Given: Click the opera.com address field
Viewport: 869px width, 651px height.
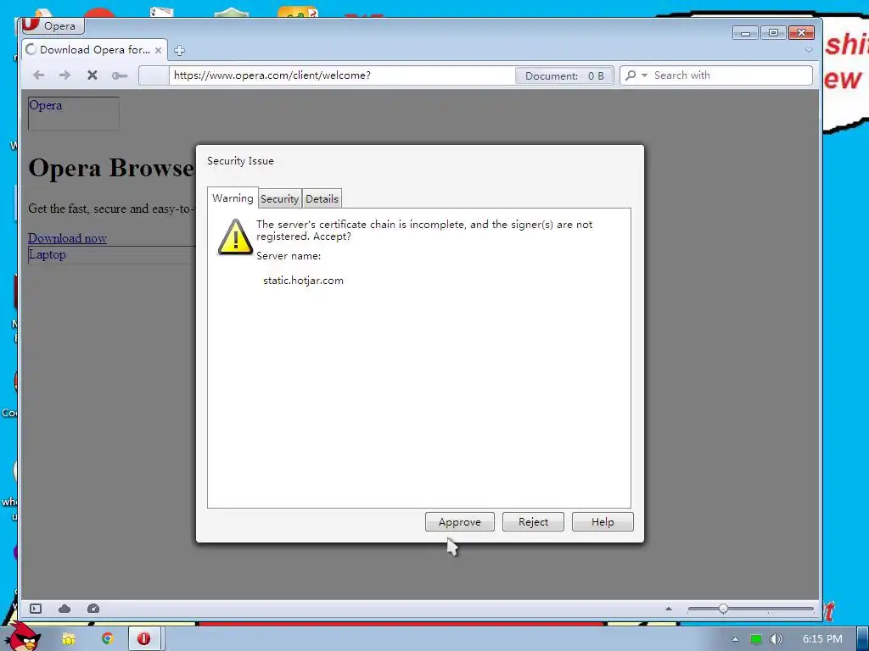Looking at the screenshot, I should (x=341, y=75).
